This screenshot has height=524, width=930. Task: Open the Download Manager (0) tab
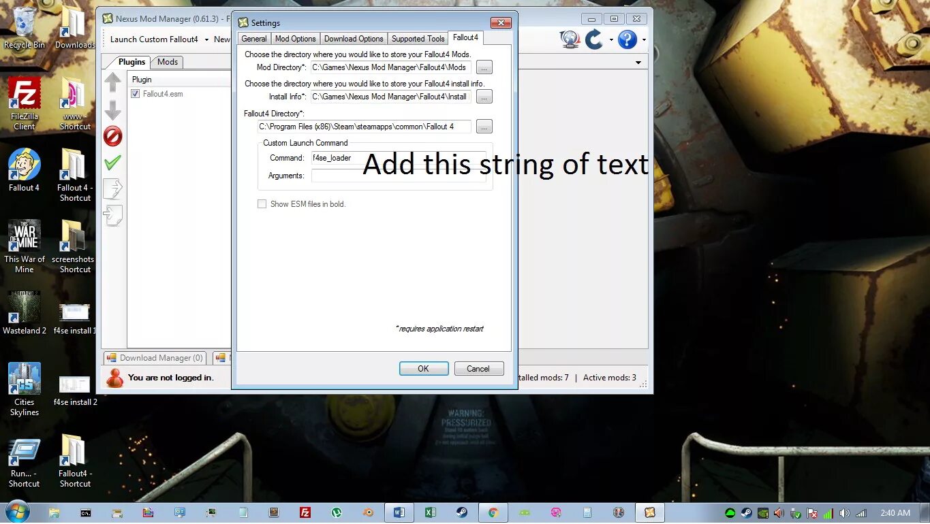point(155,358)
